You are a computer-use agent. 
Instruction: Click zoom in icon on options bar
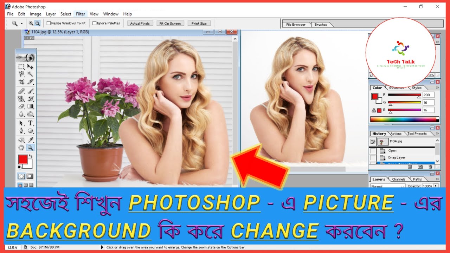[31, 23]
